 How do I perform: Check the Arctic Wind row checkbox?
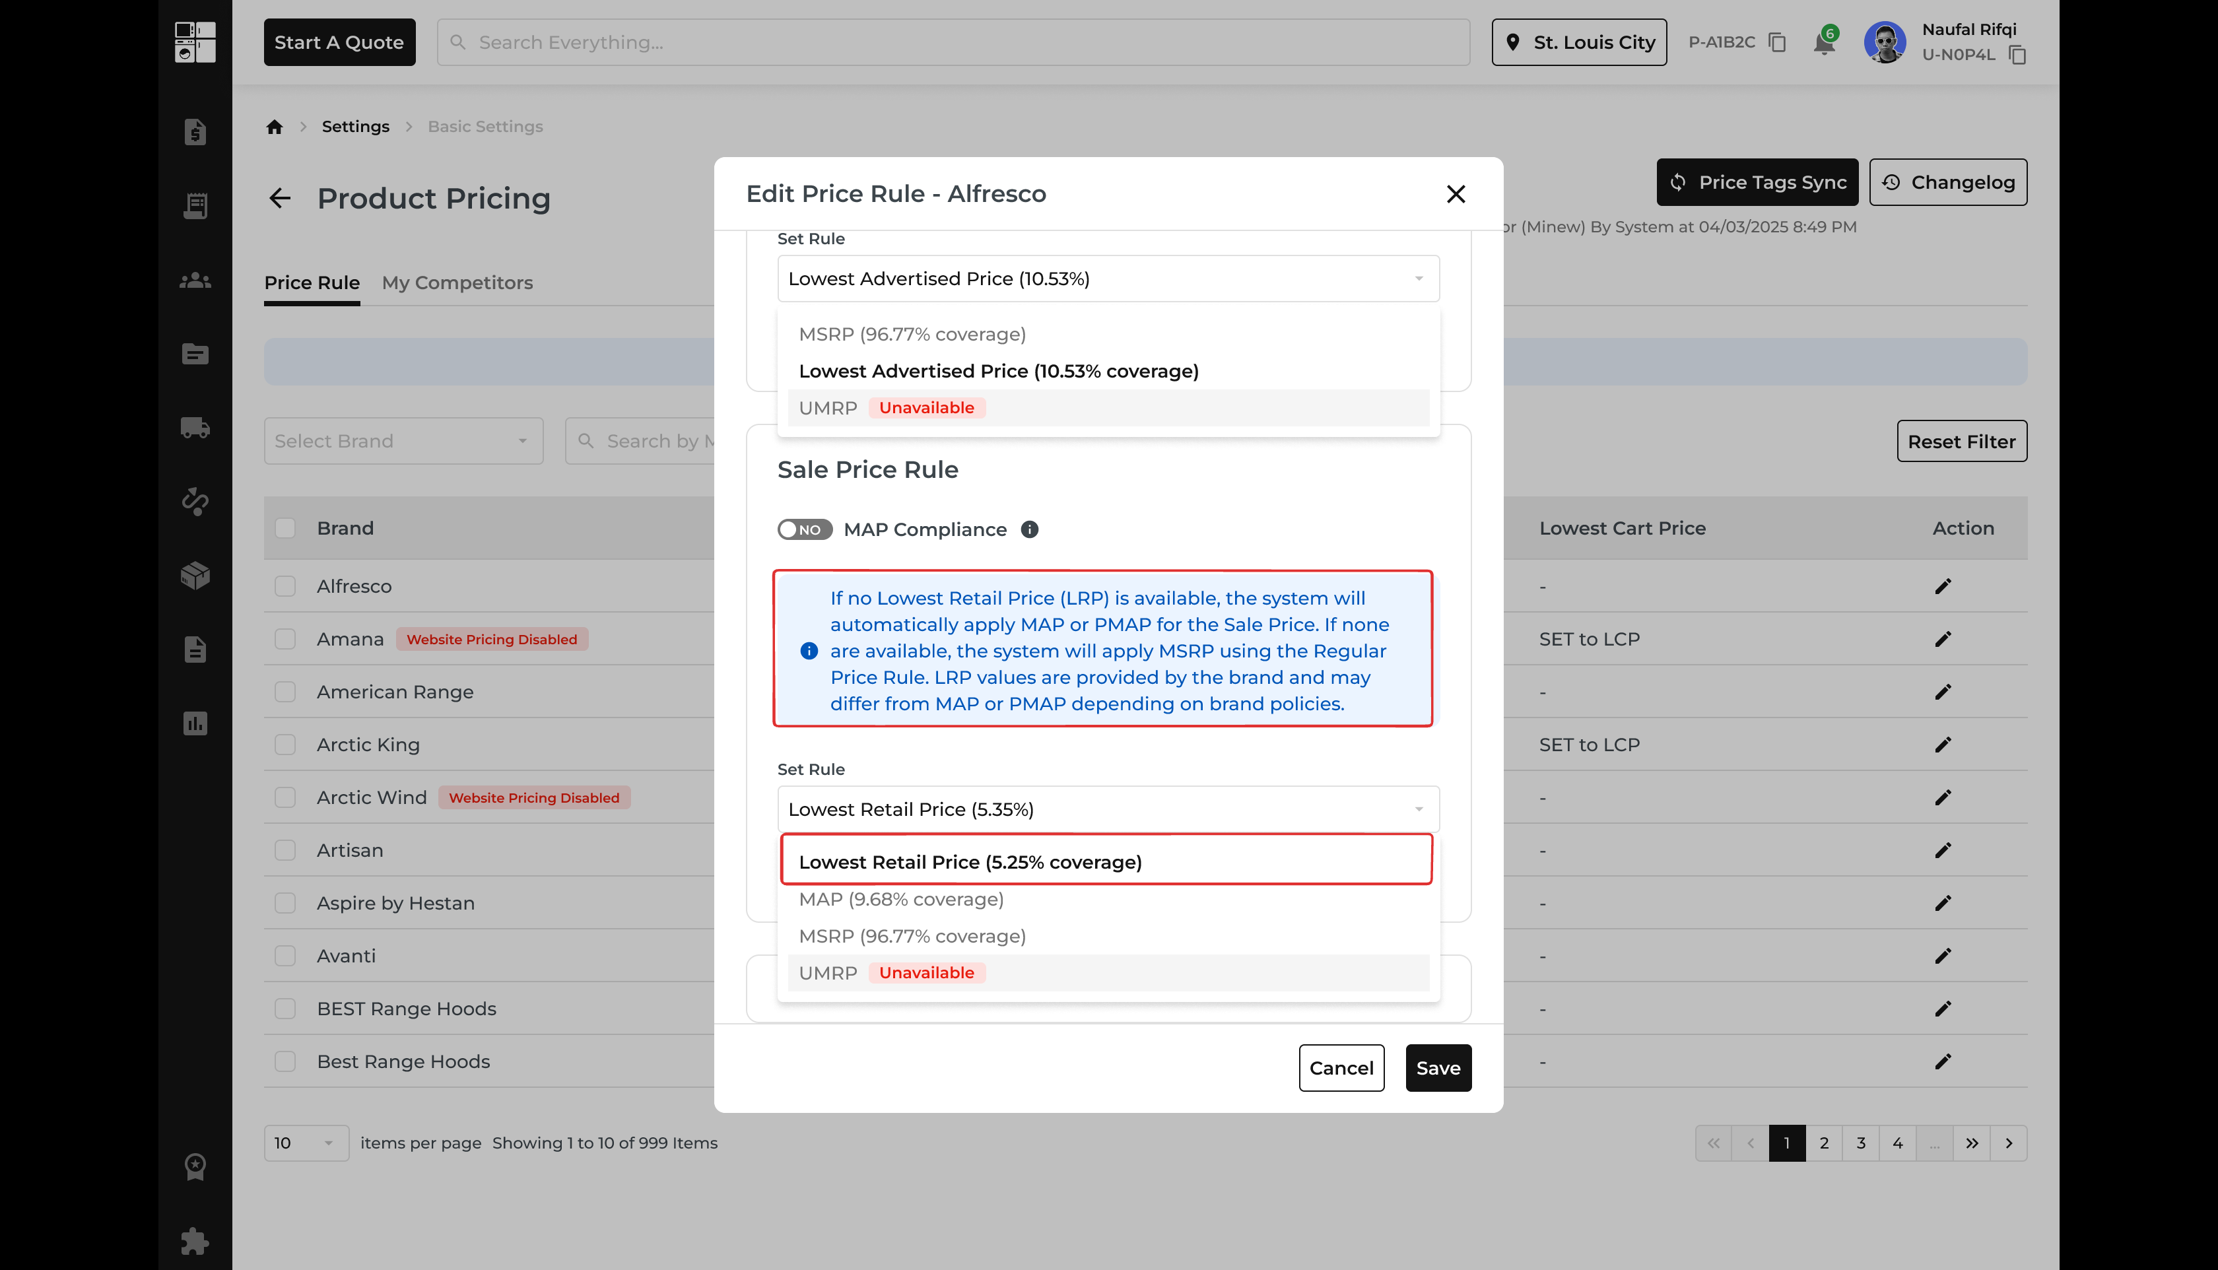tap(285, 797)
